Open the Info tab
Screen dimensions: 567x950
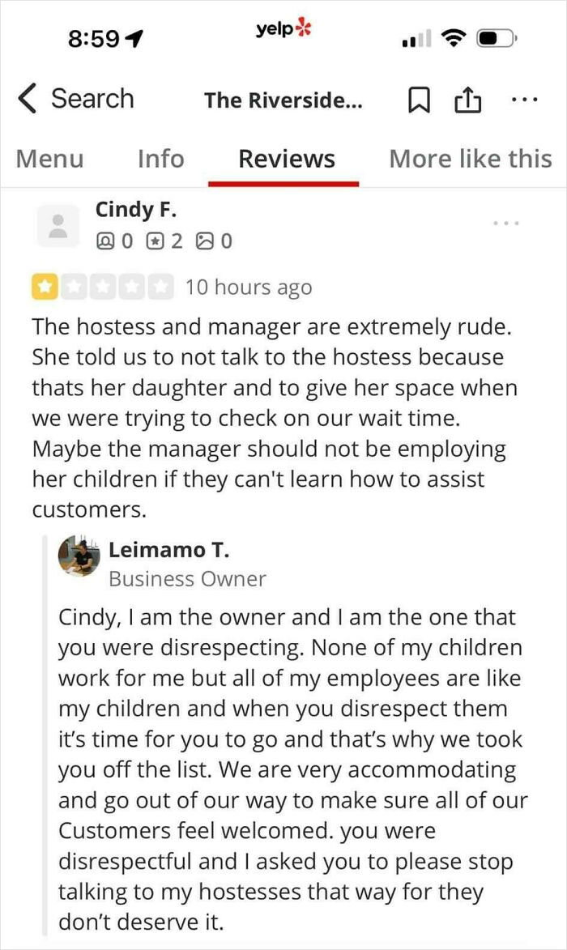pos(160,159)
